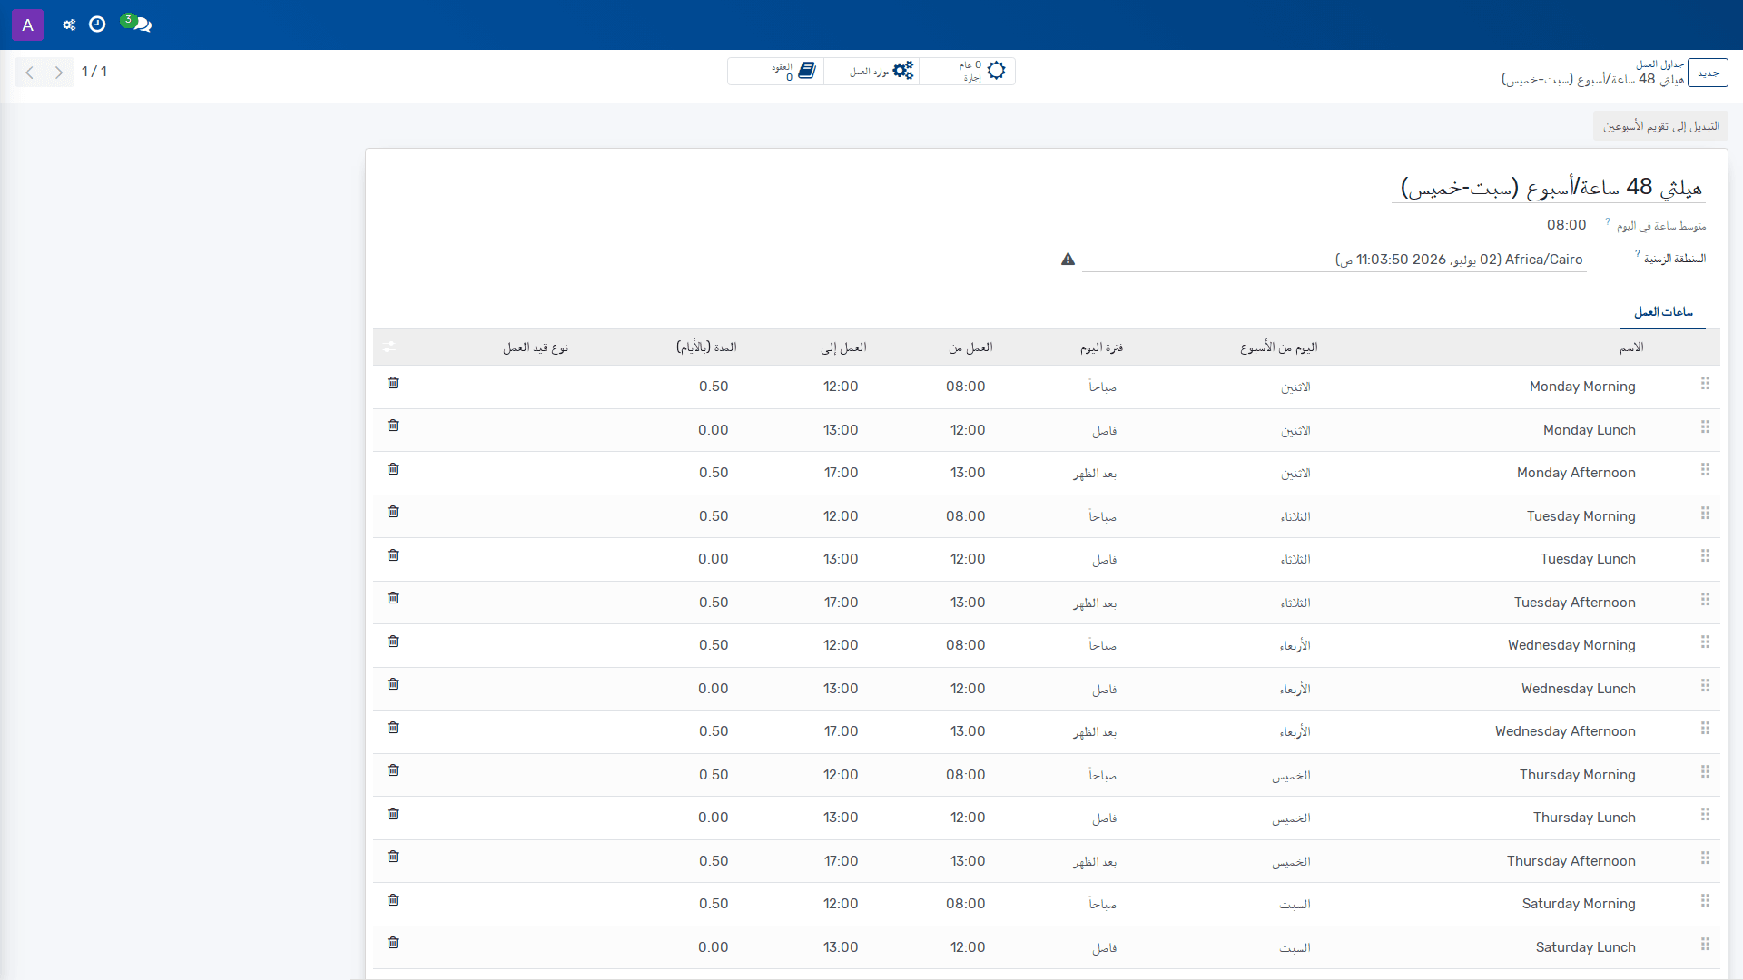
Task: Click التبديل إلى تقويم الأسبوعين button
Action: pos(1660,126)
